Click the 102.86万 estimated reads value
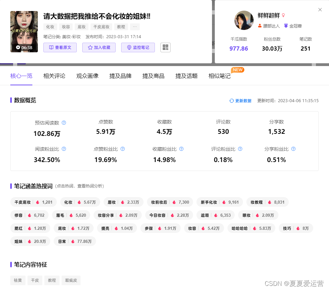This screenshot has height=290, width=329. point(47,133)
